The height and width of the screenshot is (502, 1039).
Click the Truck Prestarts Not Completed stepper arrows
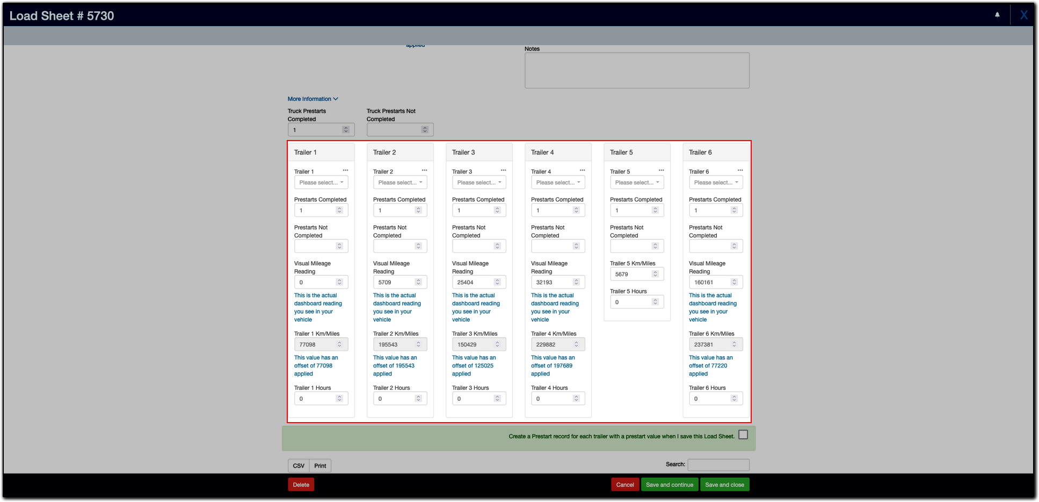[425, 130]
